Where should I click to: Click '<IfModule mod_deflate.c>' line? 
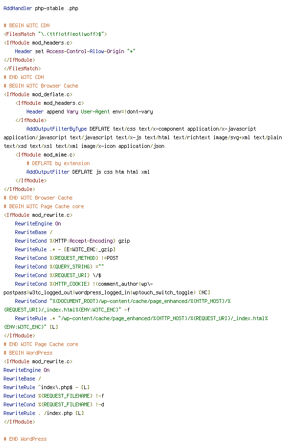click(x=38, y=94)
